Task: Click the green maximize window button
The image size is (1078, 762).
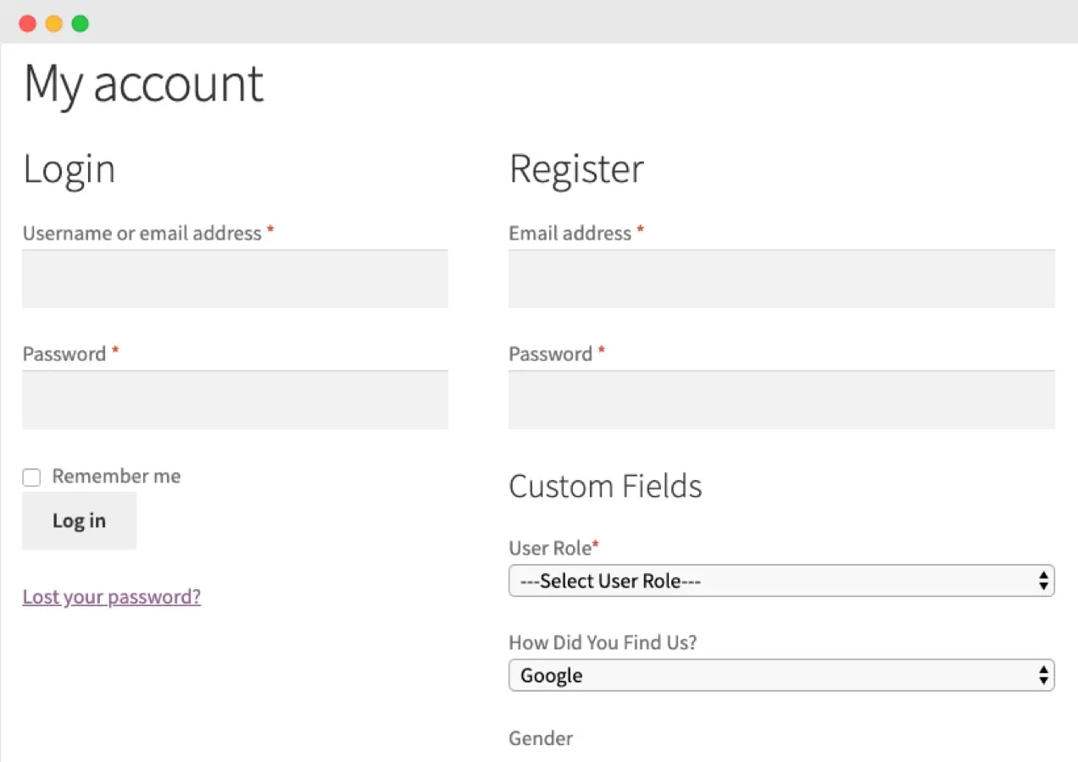Action: pos(80,24)
